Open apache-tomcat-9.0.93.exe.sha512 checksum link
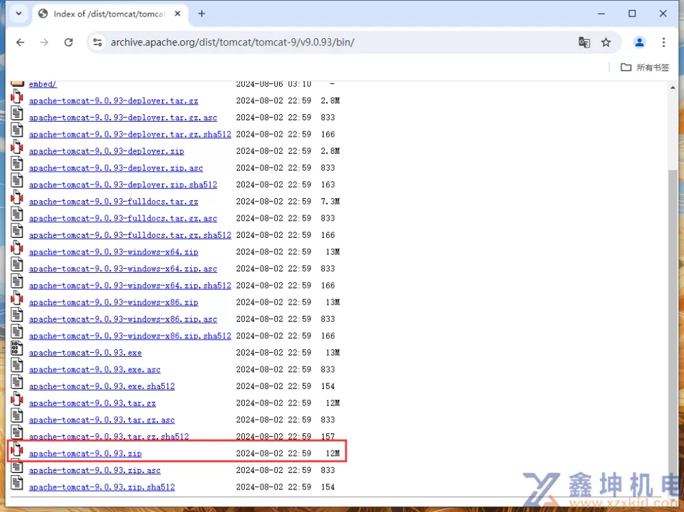 click(x=102, y=386)
